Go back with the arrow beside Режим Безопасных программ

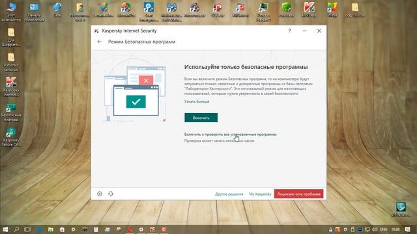coord(100,42)
